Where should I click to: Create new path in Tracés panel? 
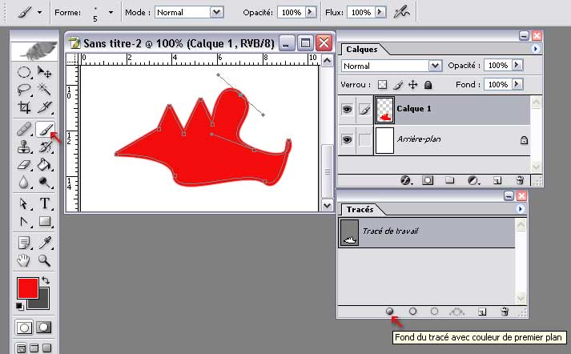482,312
